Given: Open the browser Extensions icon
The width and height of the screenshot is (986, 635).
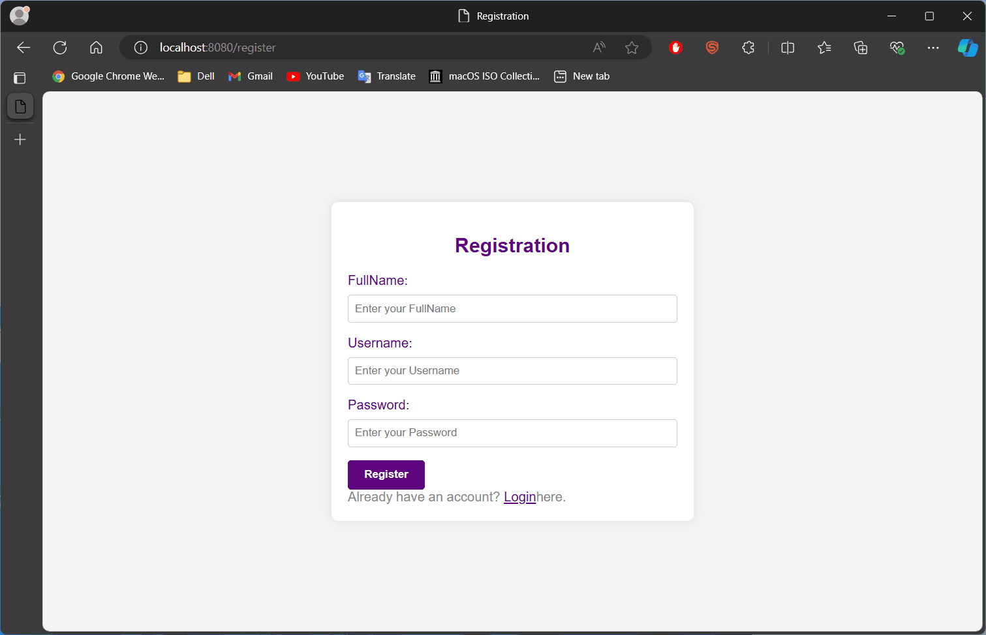Looking at the screenshot, I should pyautogui.click(x=748, y=47).
